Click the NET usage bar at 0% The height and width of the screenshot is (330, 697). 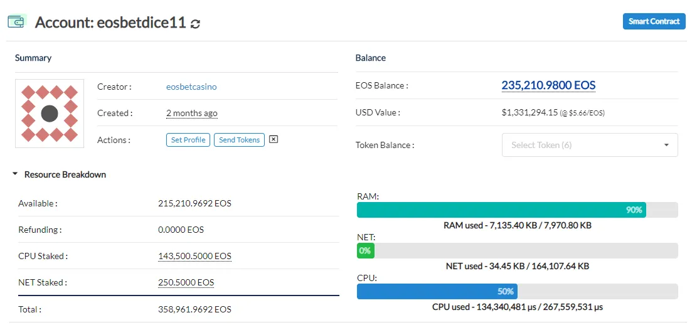518,250
